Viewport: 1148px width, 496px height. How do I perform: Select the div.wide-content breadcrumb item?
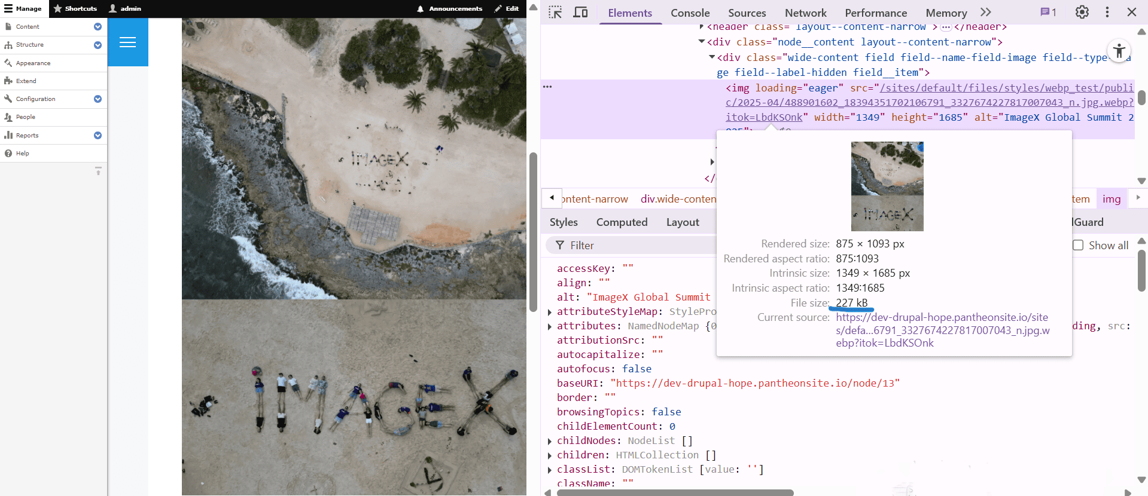click(678, 199)
